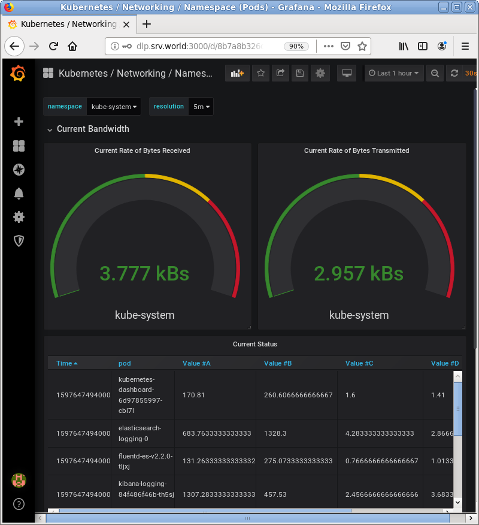Sort table by Value #D column
The image size is (479, 525).
[x=445, y=363]
